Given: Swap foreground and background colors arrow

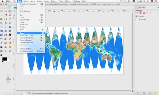Looking at the screenshot, I should point(8,58).
